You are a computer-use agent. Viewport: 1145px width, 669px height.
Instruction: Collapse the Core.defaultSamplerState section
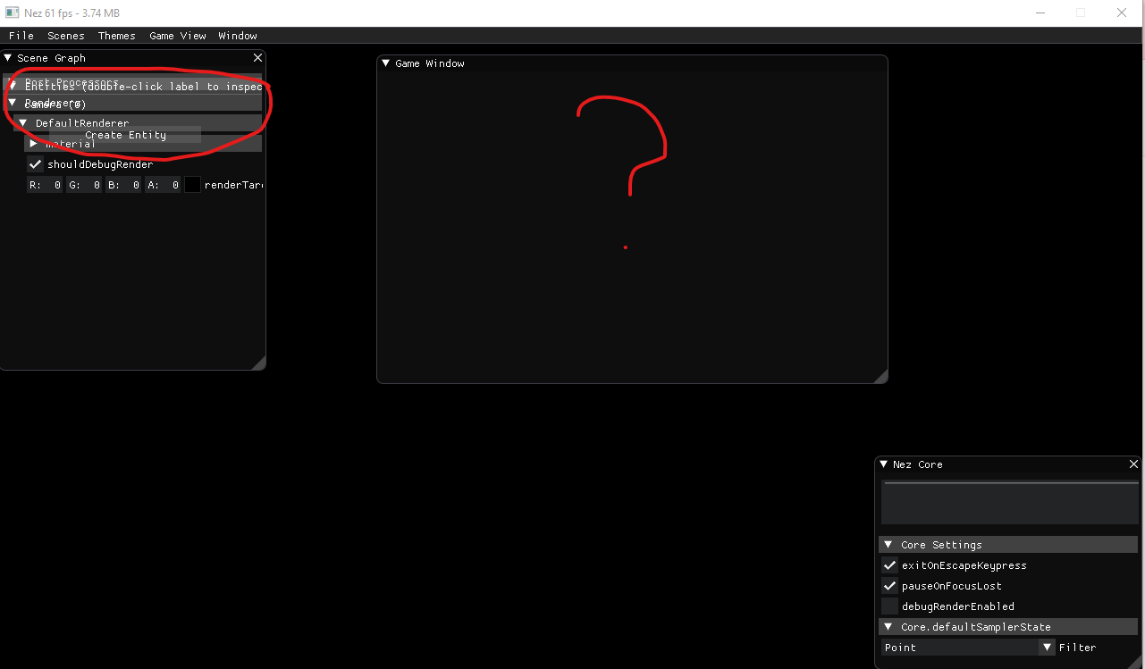888,626
